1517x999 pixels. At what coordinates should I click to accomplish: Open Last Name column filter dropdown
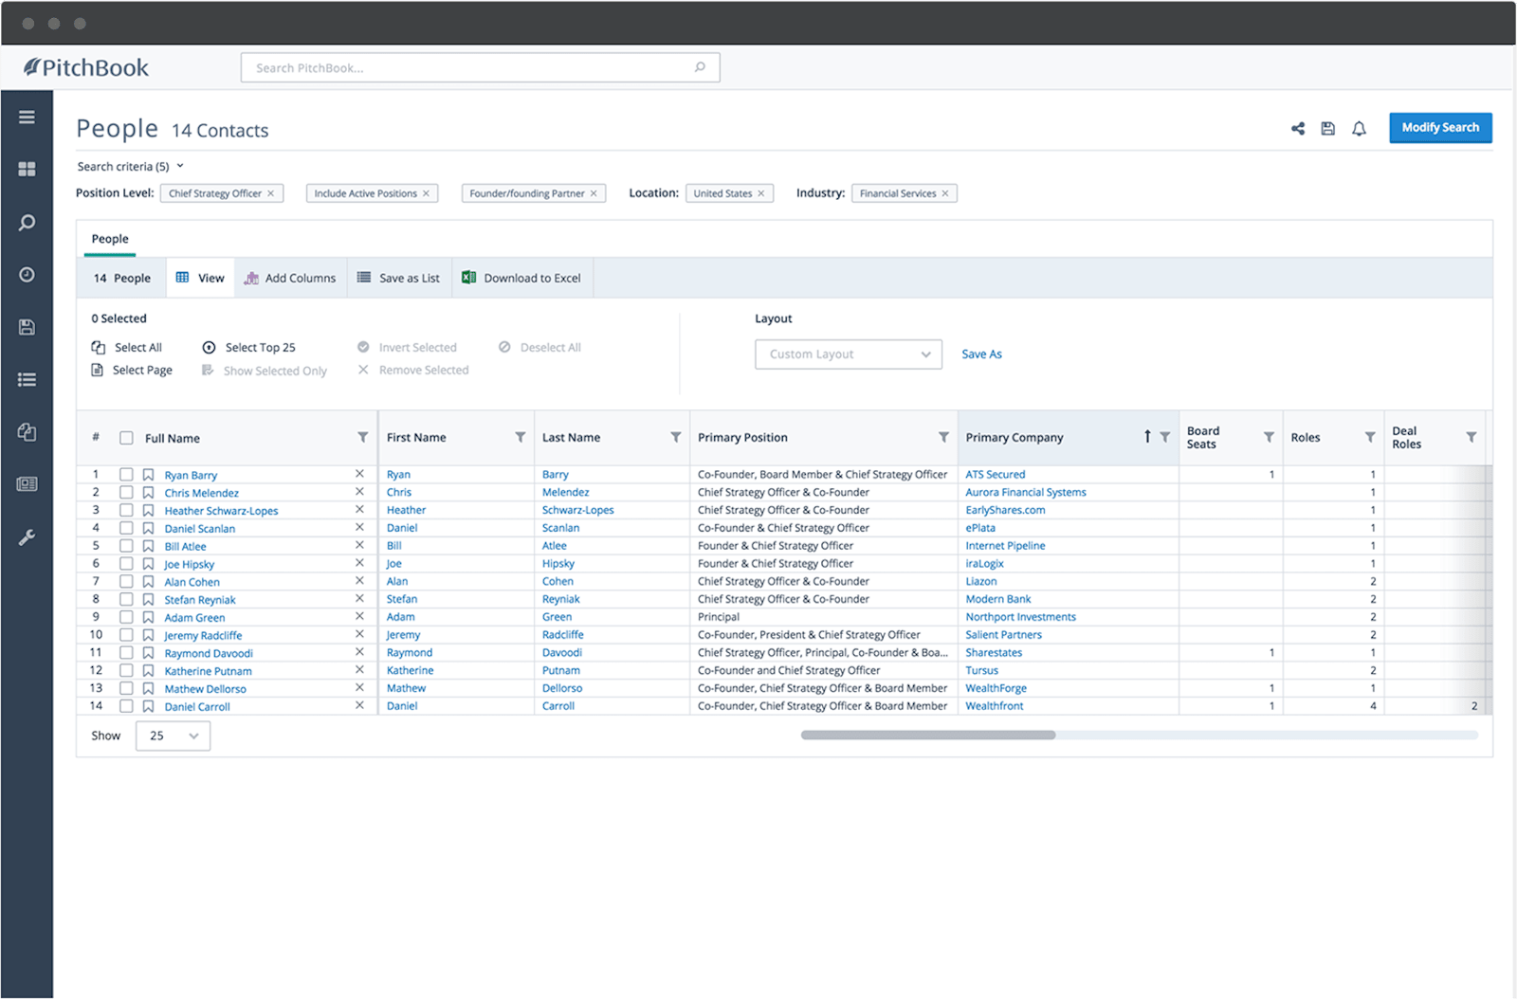pos(676,437)
